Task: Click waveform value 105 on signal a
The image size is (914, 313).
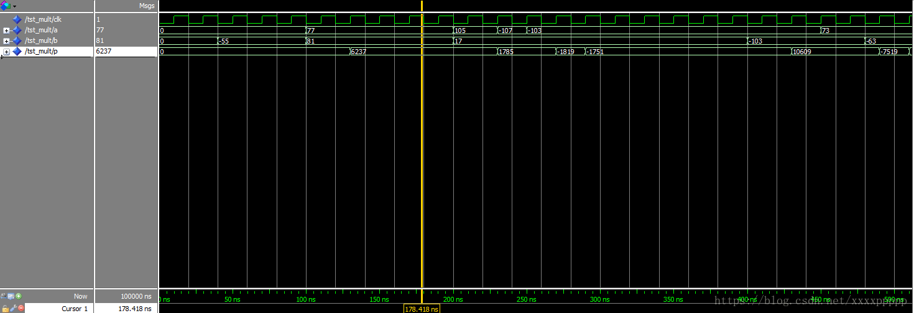Action: pyautogui.click(x=460, y=30)
